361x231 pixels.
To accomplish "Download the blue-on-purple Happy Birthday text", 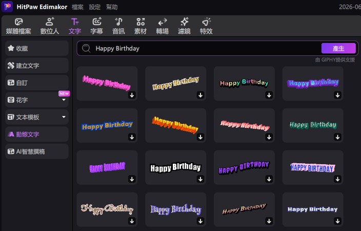I will (338, 95).
